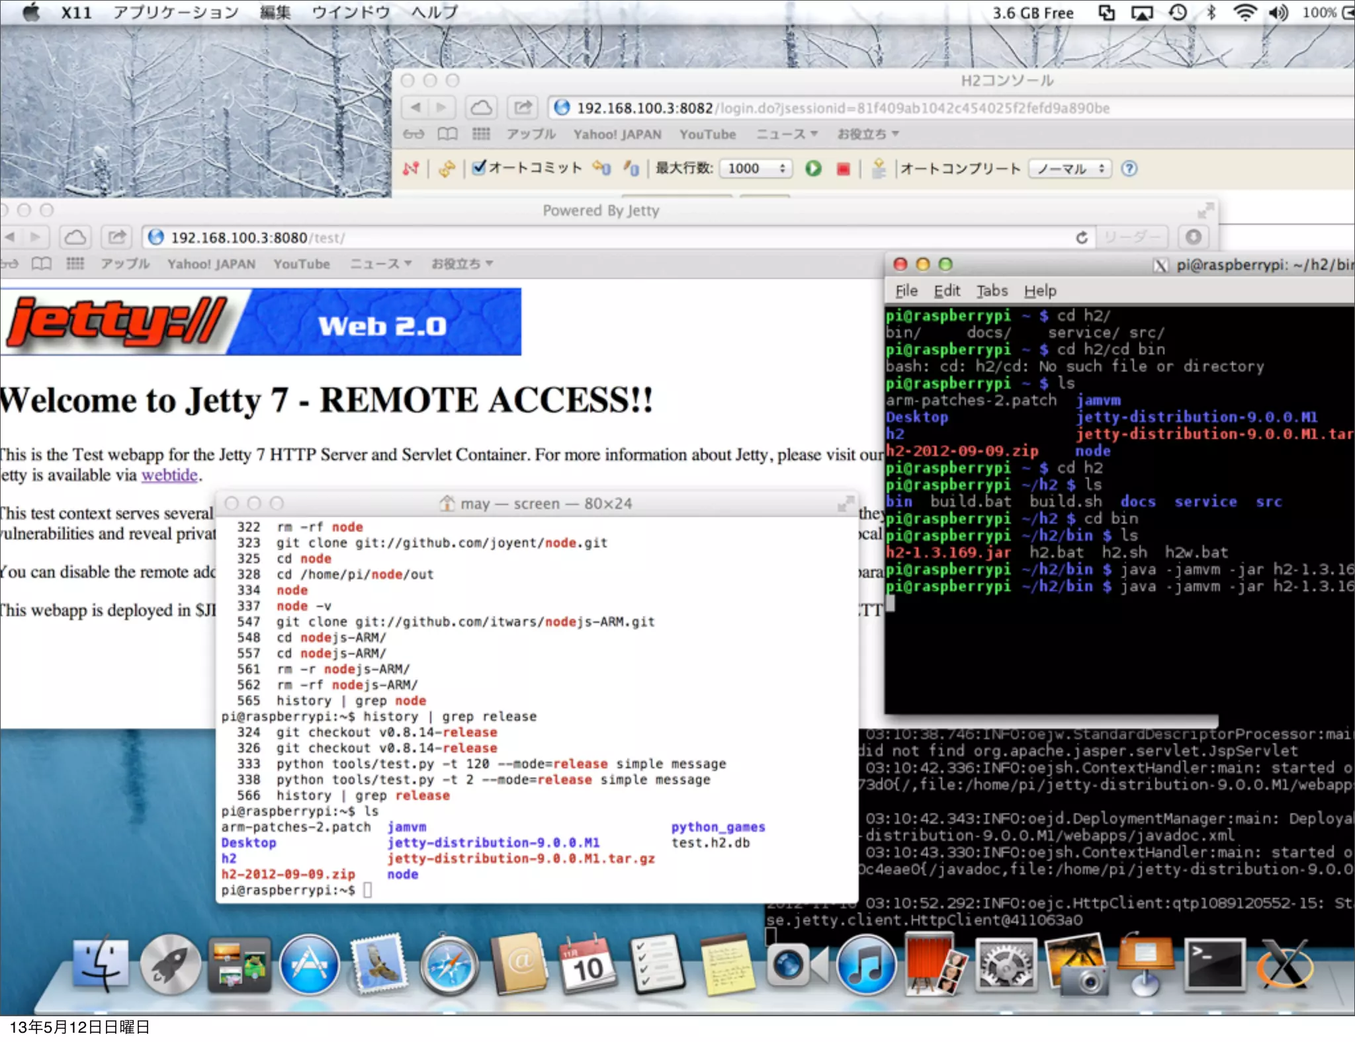Toggle the オートコミット checkbox
The height and width of the screenshot is (1042, 1355).
pyautogui.click(x=479, y=167)
